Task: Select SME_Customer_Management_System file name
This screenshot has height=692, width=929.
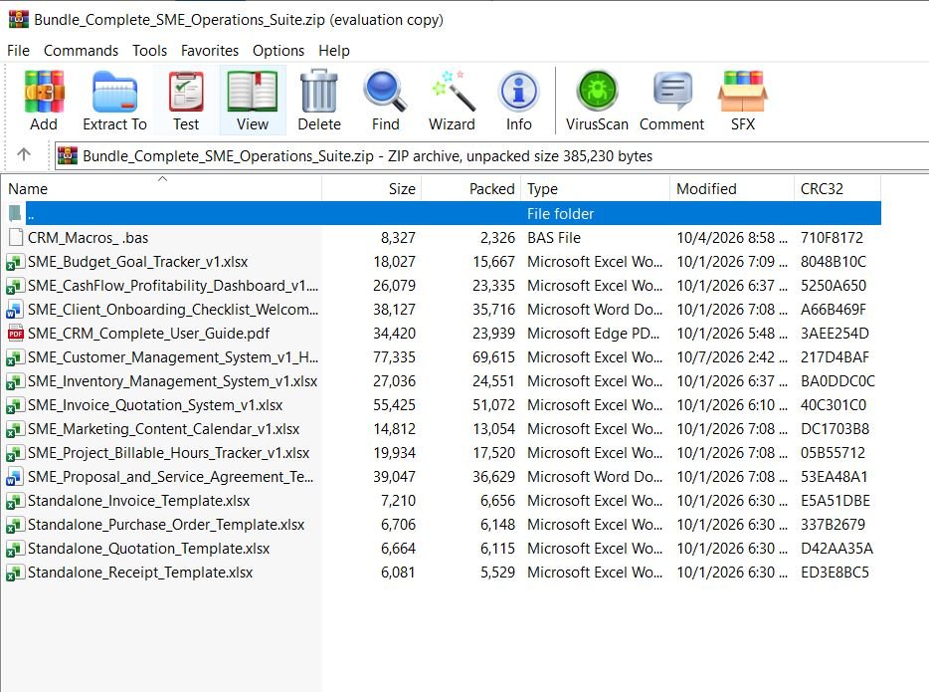Action: pyautogui.click(x=173, y=357)
